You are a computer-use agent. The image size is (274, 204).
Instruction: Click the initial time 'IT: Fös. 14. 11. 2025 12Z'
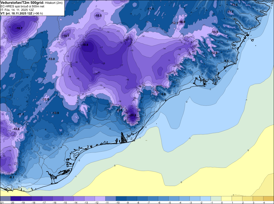(17, 10)
